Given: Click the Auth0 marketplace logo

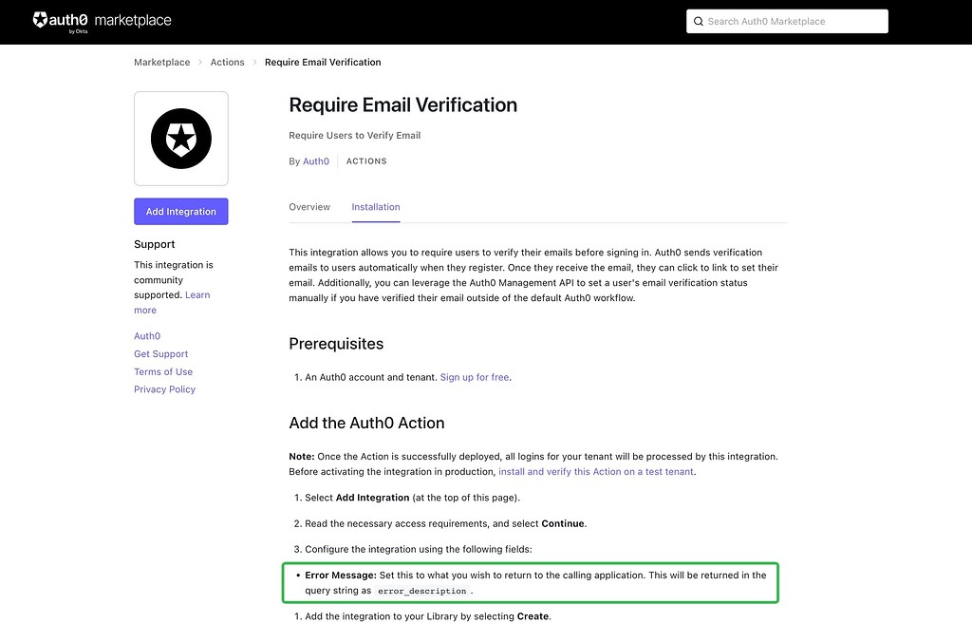Looking at the screenshot, I should [x=103, y=22].
